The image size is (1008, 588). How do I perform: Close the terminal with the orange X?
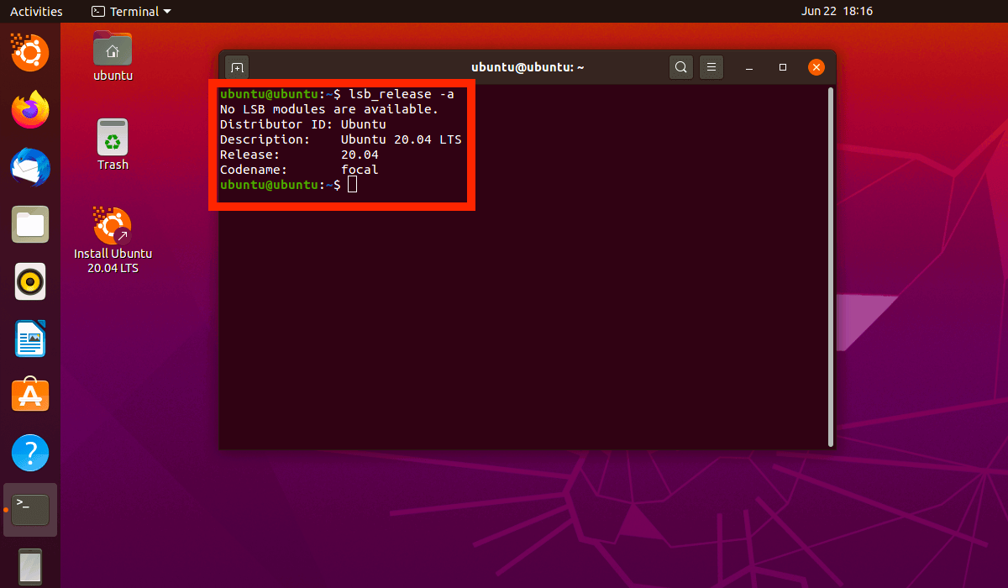coord(816,67)
